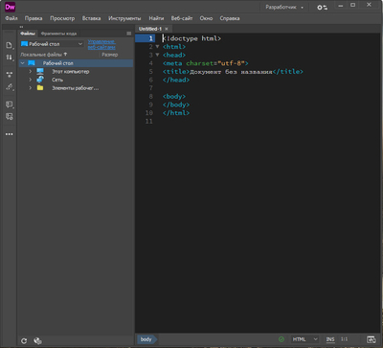Collapse the html tag fold arrow on line 2

pos(157,47)
